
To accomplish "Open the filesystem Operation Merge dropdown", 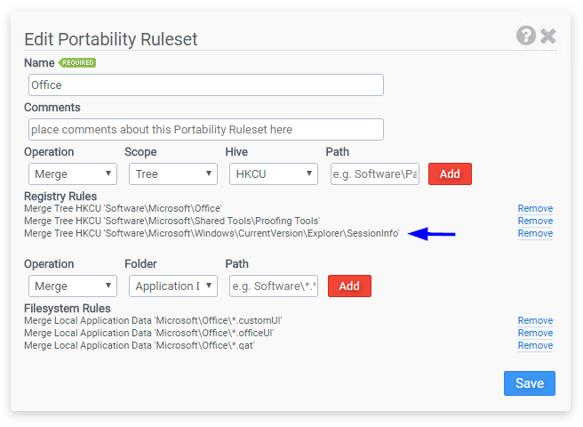I will 73,286.
